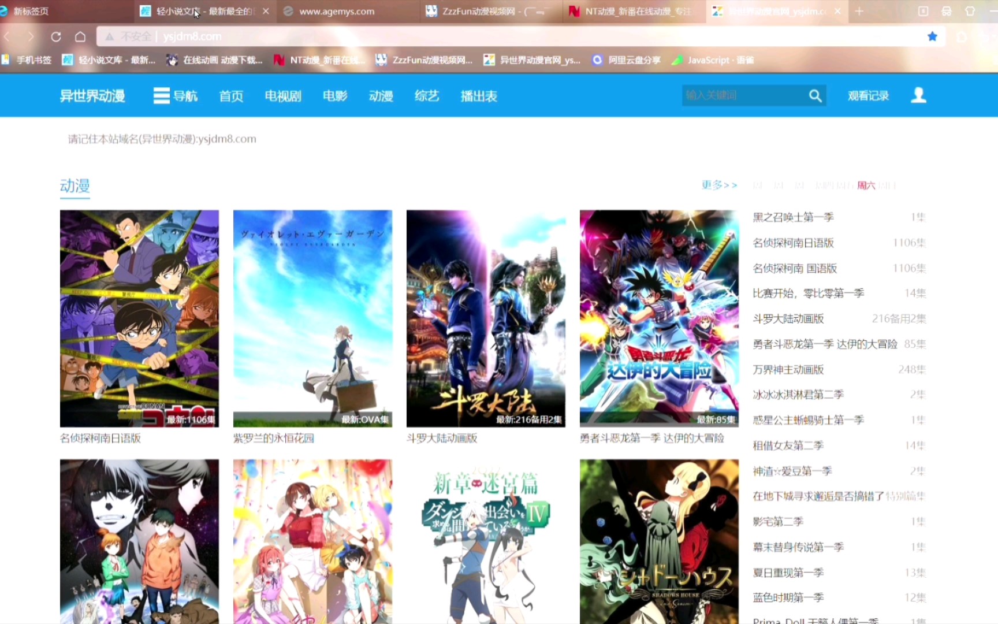Switch to the ZzzFun动漫视频网 tab
The width and height of the screenshot is (998, 624).
coord(490,11)
